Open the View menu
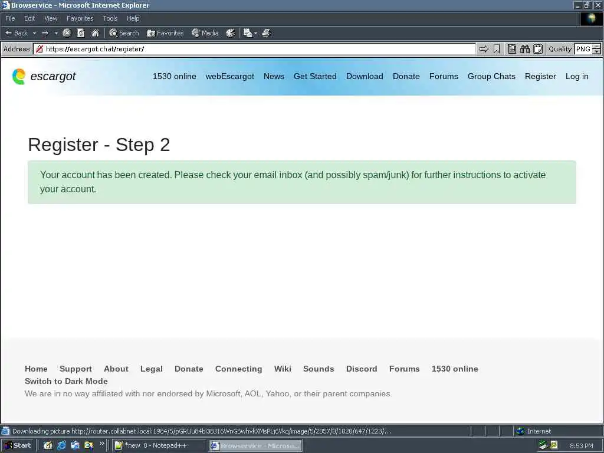The image size is (604, 453). click(x=51, y=18)
